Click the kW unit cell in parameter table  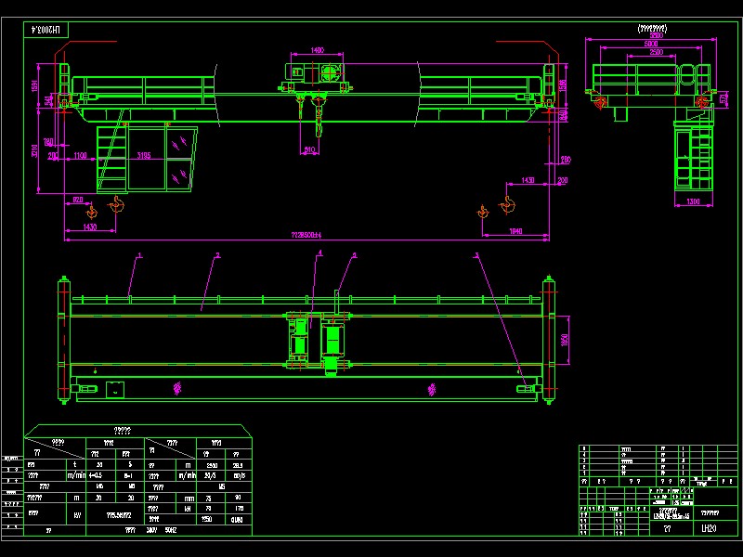coord(76,515)
